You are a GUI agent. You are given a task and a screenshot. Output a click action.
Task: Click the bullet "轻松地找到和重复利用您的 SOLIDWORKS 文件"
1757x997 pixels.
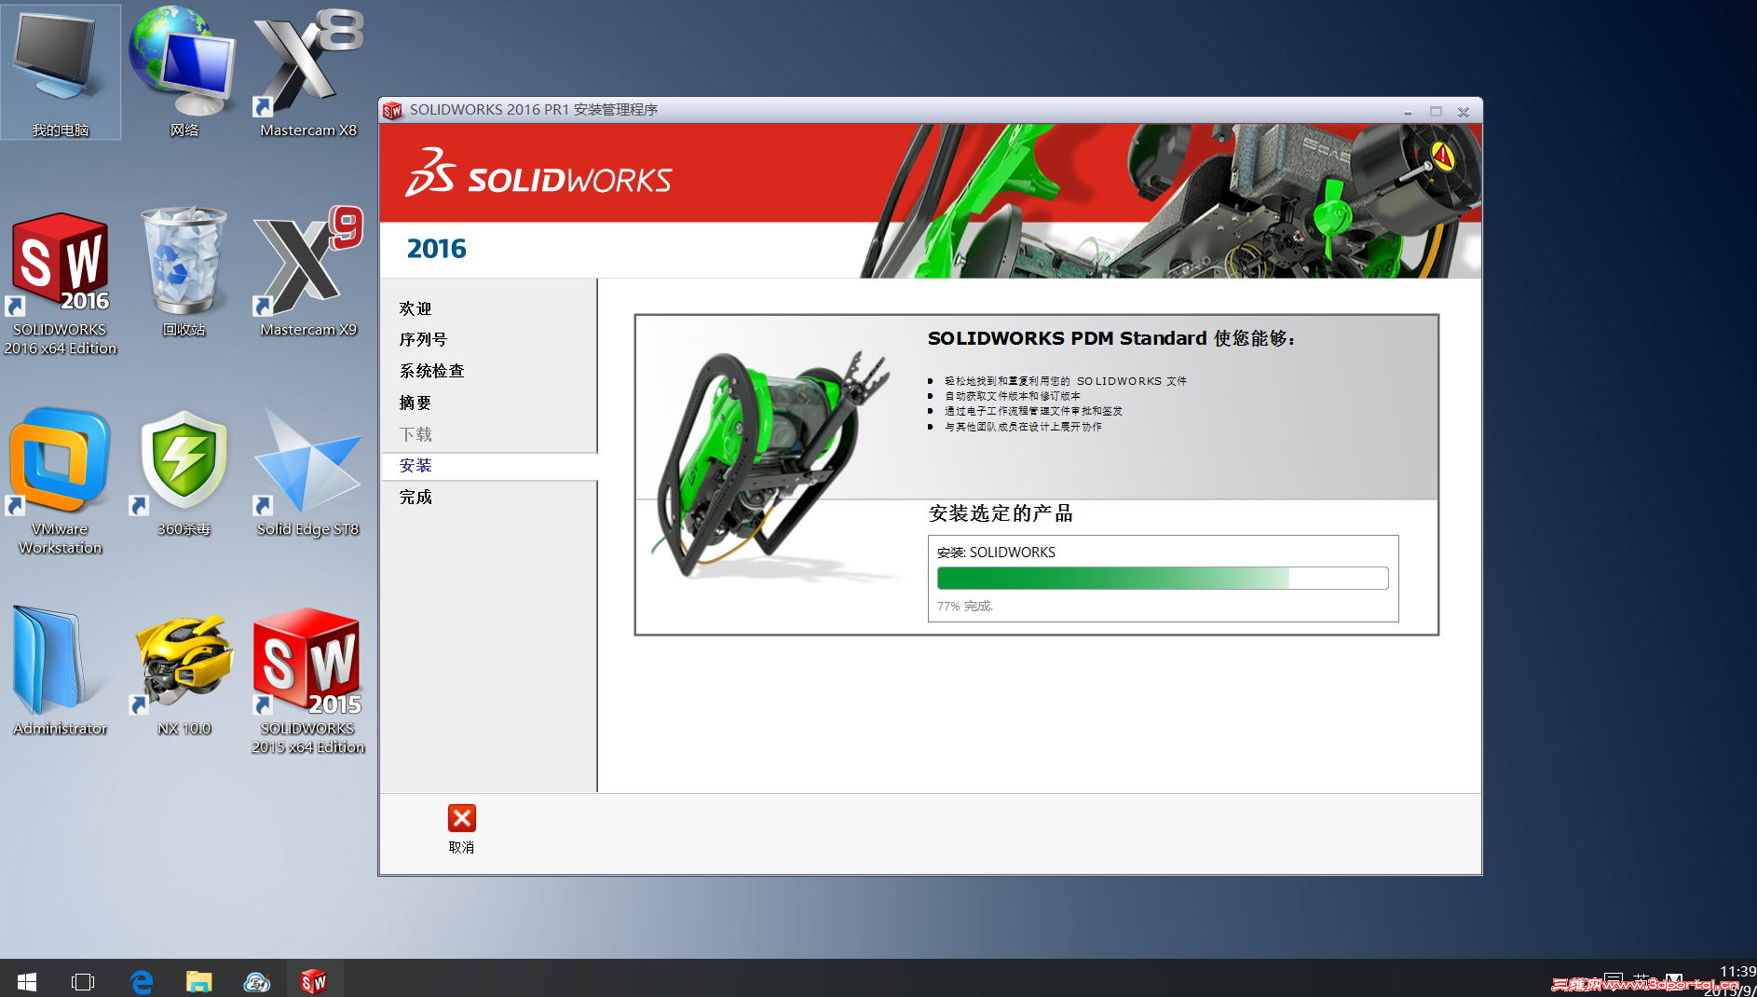1066,381
